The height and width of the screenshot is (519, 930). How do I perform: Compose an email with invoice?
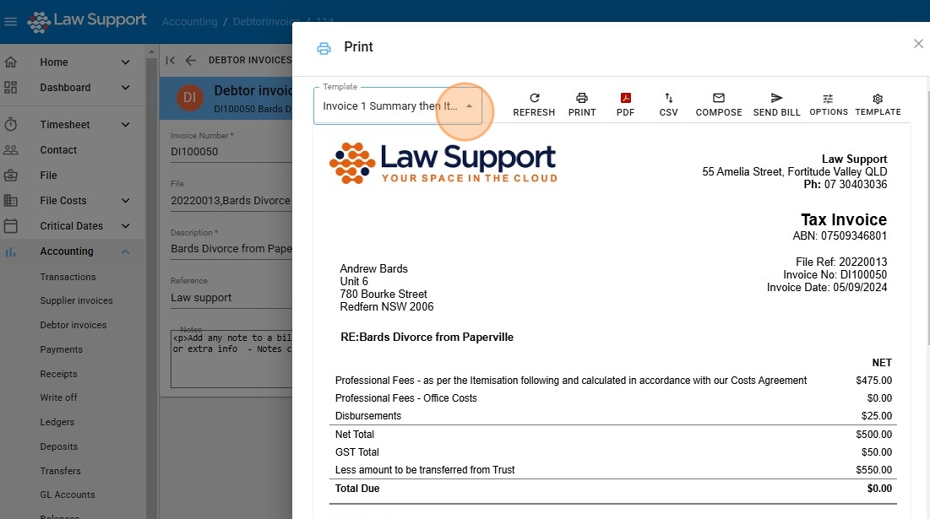tap(719, 105)
